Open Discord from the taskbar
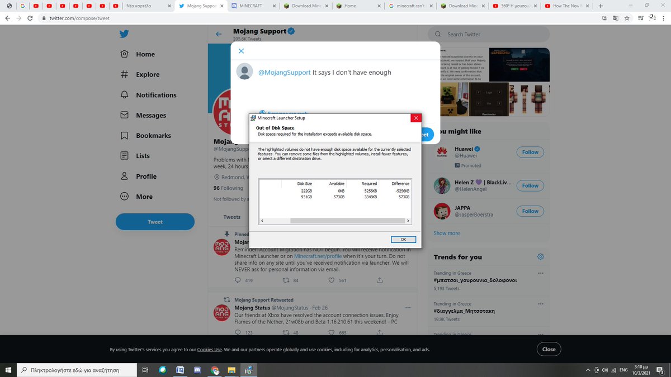The height and width of the screenshot is (377, 671). click(197, 370)
